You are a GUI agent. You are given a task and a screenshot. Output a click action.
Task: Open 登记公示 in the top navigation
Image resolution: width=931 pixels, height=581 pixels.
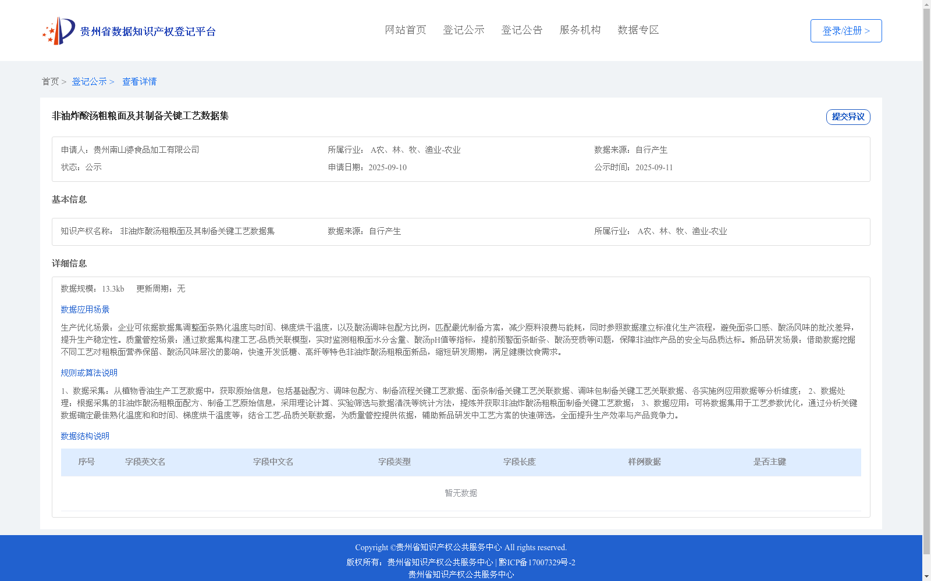(464, 30)
